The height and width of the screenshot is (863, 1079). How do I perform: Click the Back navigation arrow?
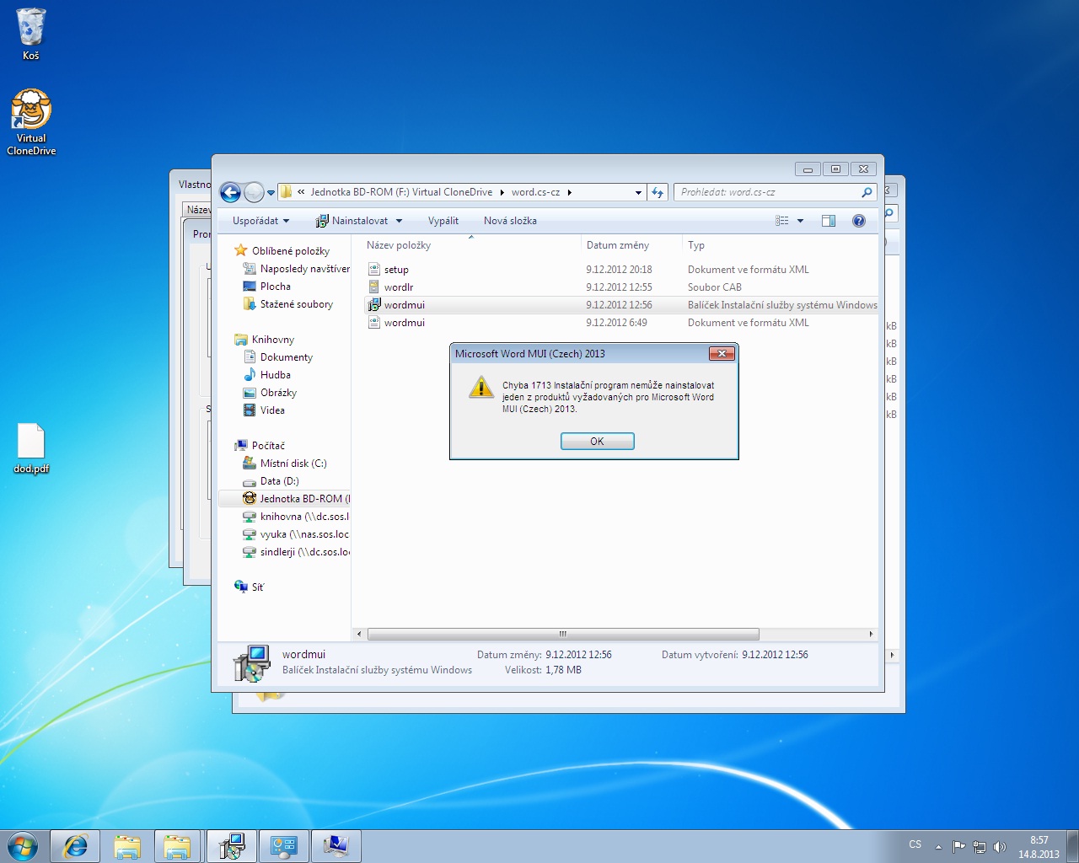click(x=230, y=192)
